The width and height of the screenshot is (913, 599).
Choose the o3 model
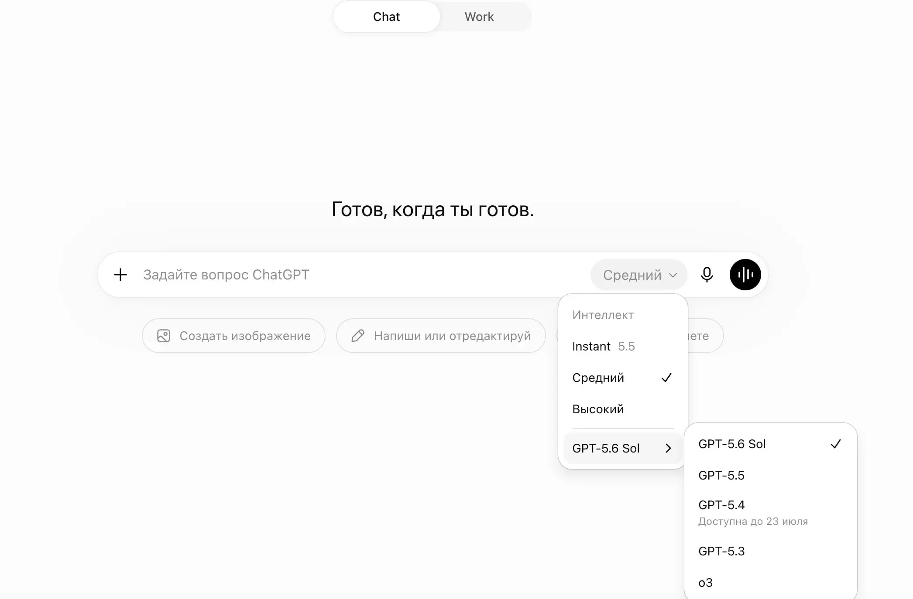click(770, 582)
